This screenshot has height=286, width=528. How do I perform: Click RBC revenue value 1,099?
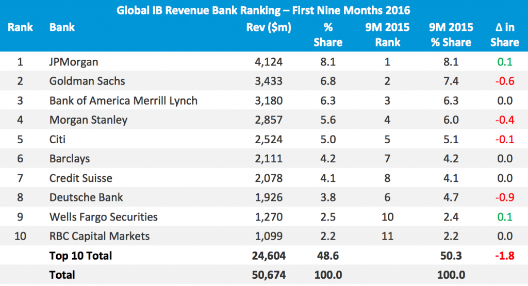tap(269, 236)
